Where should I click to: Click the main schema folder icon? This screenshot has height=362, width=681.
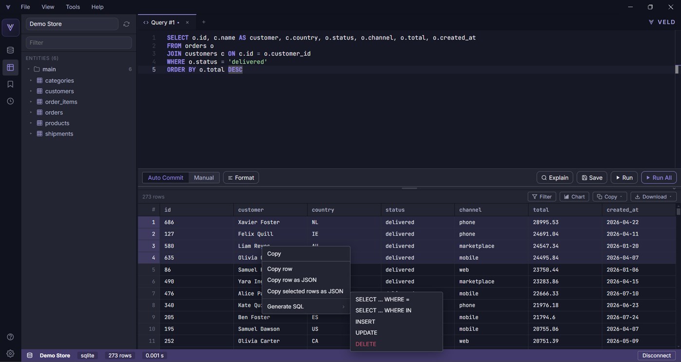[x=37, y=69]
